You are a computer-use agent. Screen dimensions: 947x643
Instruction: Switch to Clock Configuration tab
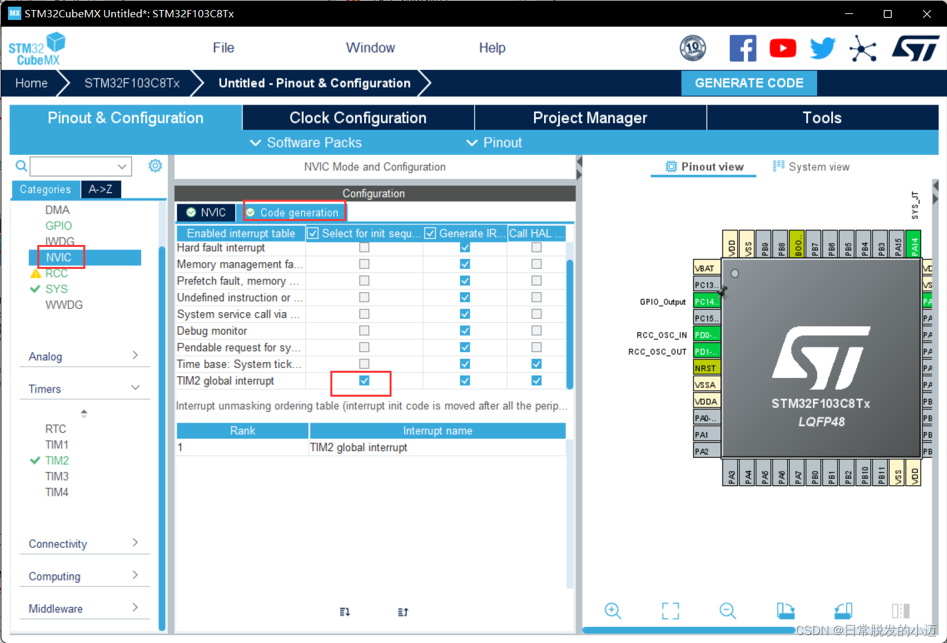click(358, 118)
